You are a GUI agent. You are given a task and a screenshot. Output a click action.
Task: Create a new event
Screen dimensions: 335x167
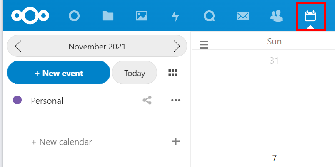point(59,73)
